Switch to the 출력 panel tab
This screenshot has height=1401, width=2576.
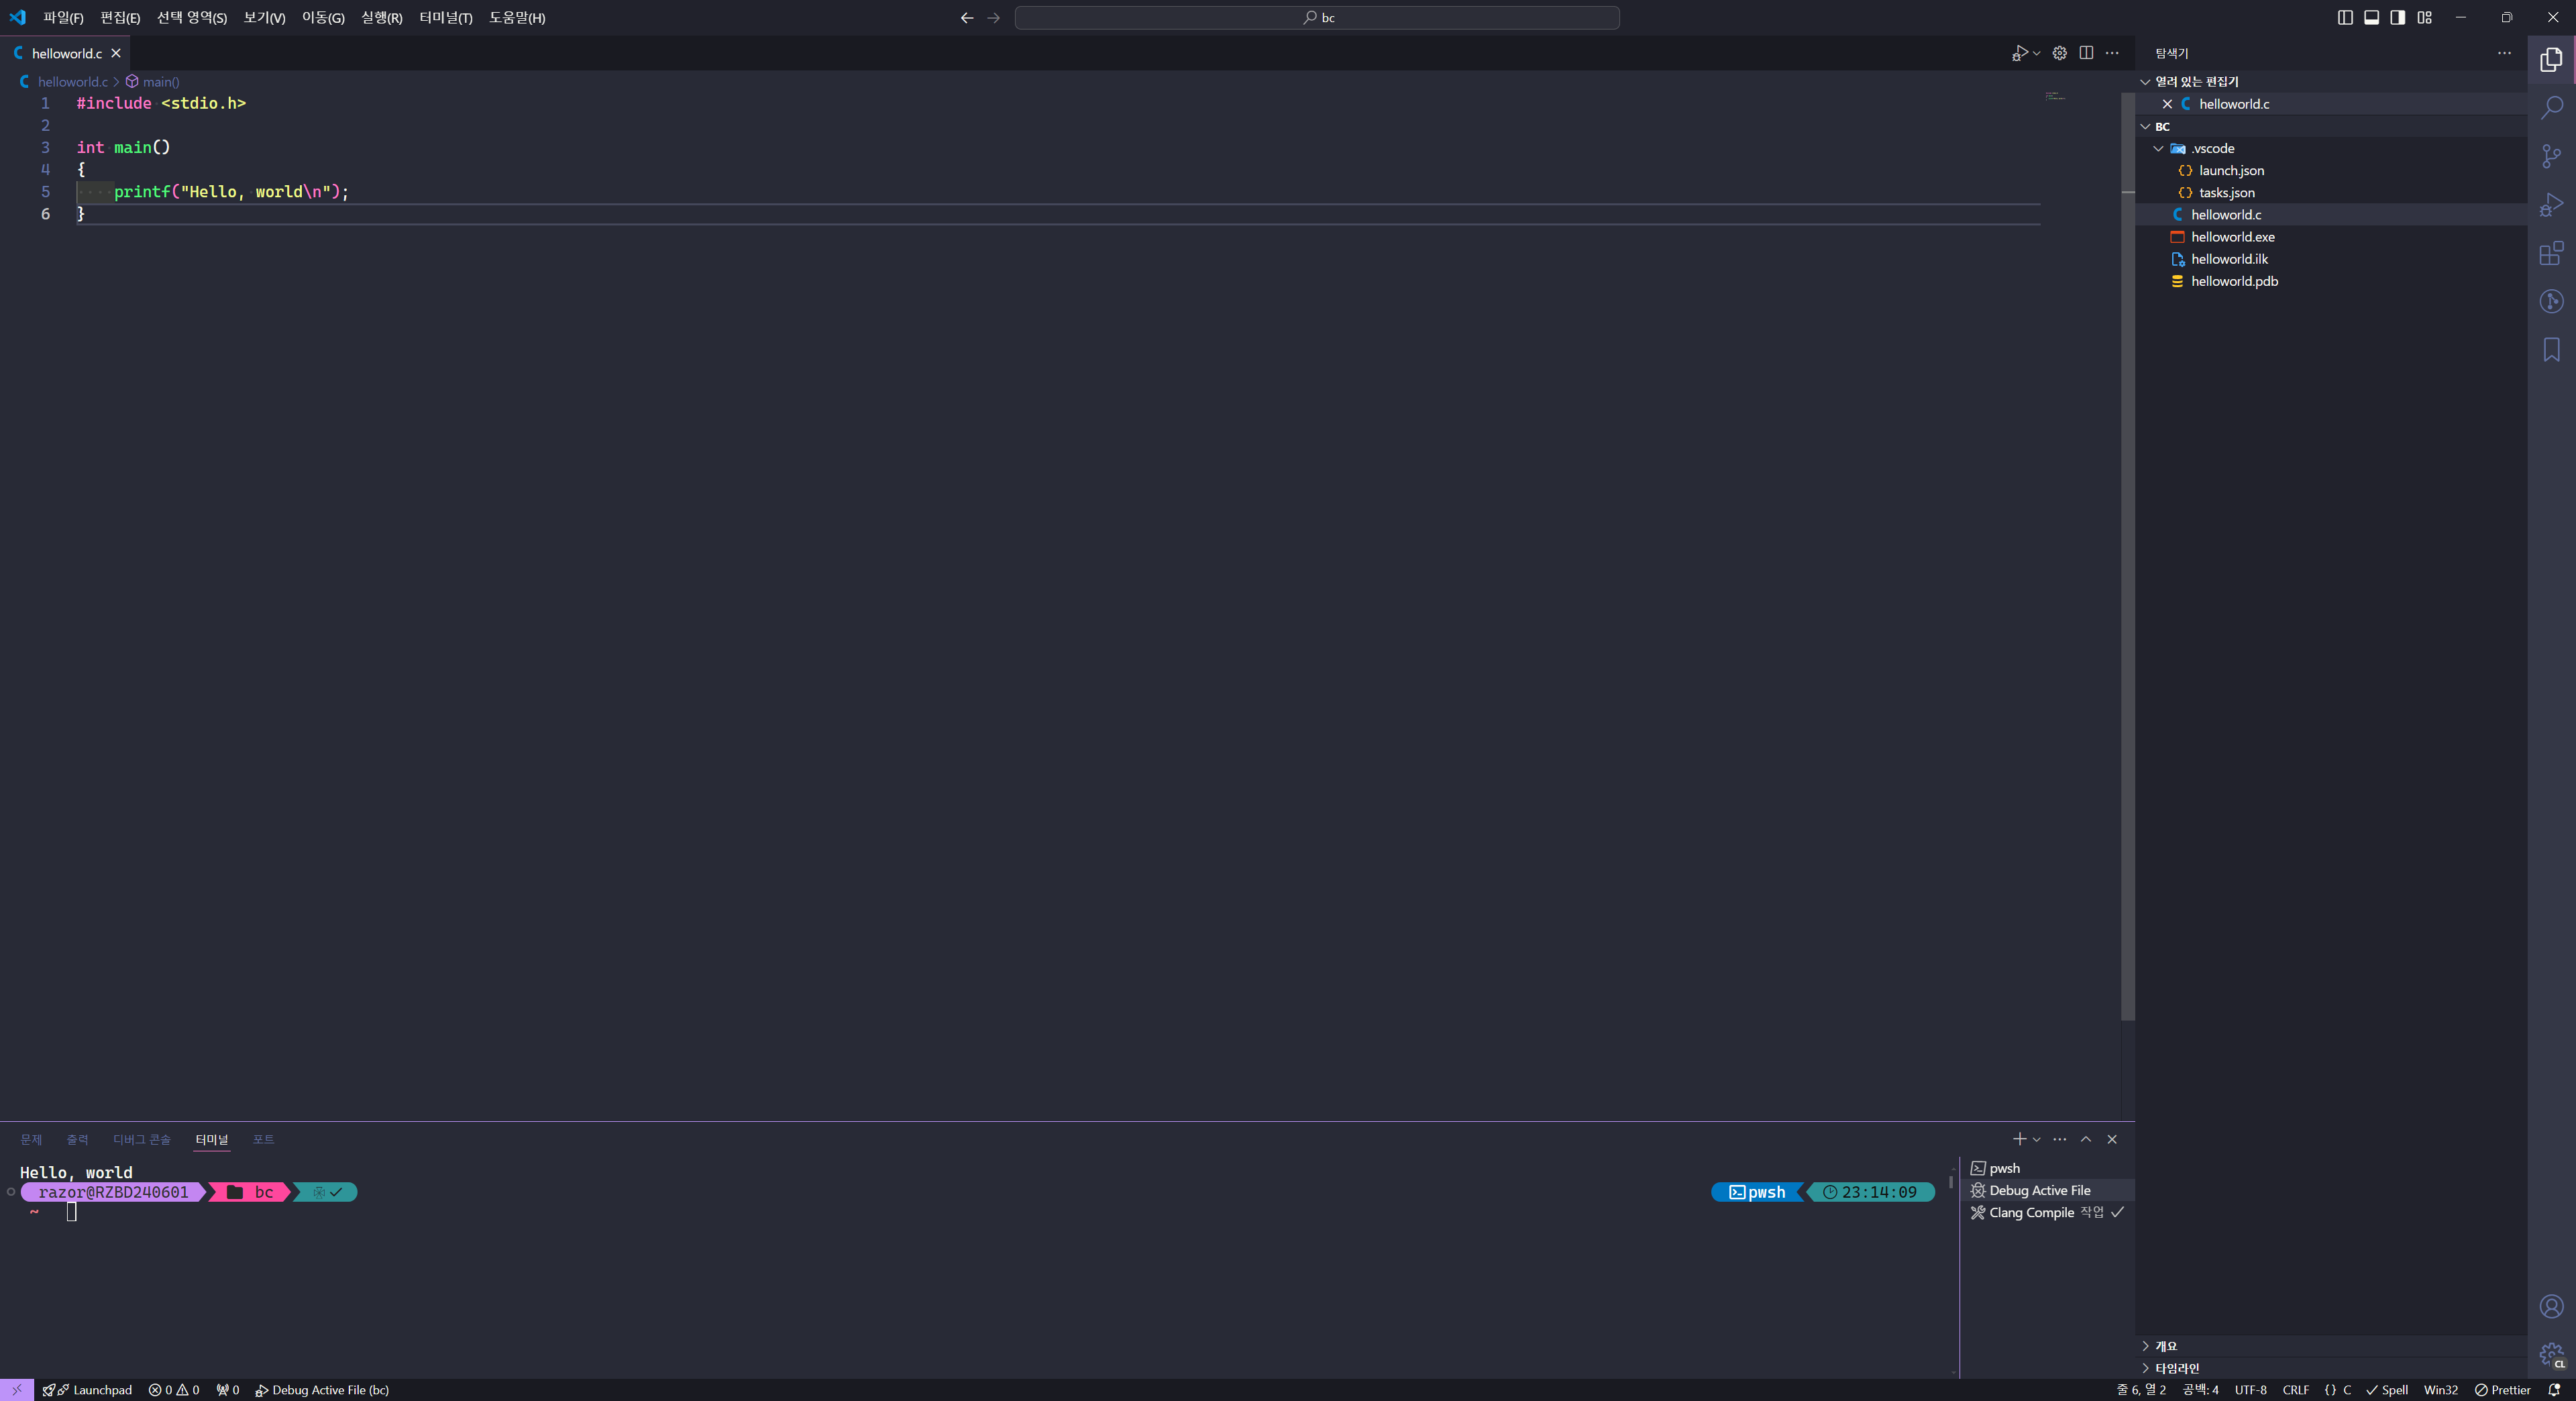click(x=77, y=1139)
